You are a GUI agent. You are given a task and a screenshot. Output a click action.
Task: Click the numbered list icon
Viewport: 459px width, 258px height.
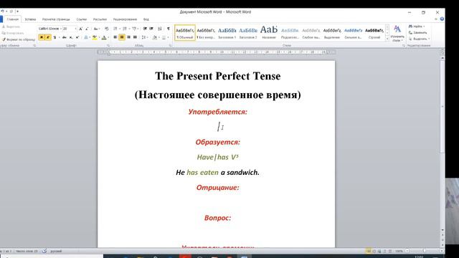coord(125,29)
